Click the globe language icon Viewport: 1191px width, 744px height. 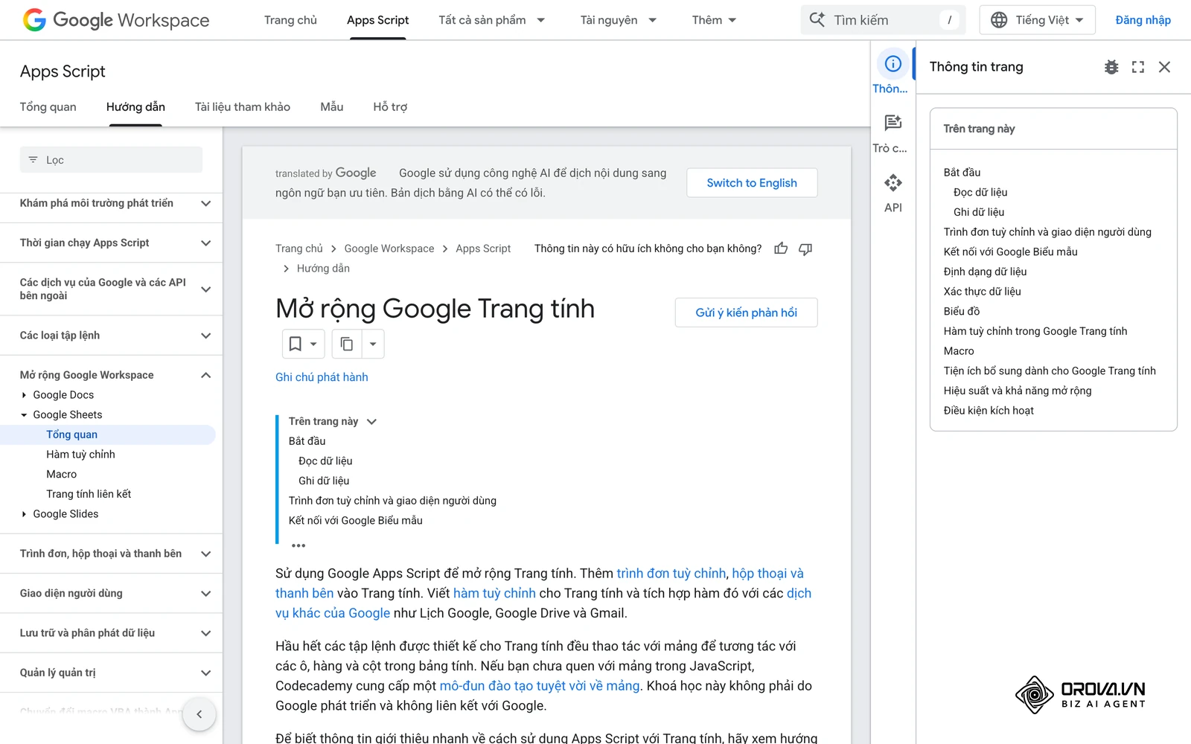pos(999,20)
